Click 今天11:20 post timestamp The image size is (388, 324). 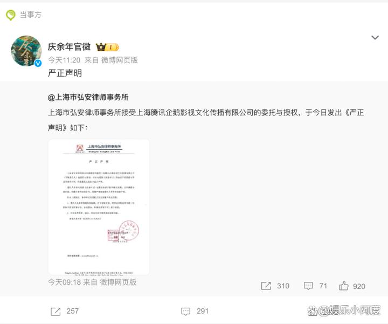pos(64,60)
